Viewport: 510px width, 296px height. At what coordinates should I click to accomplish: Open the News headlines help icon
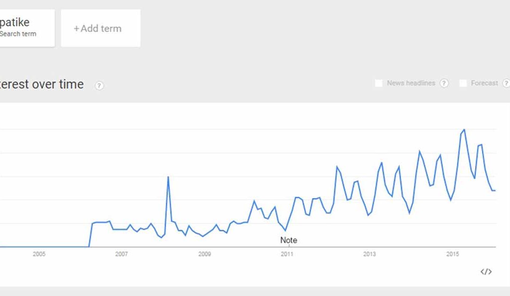[444, 83]
